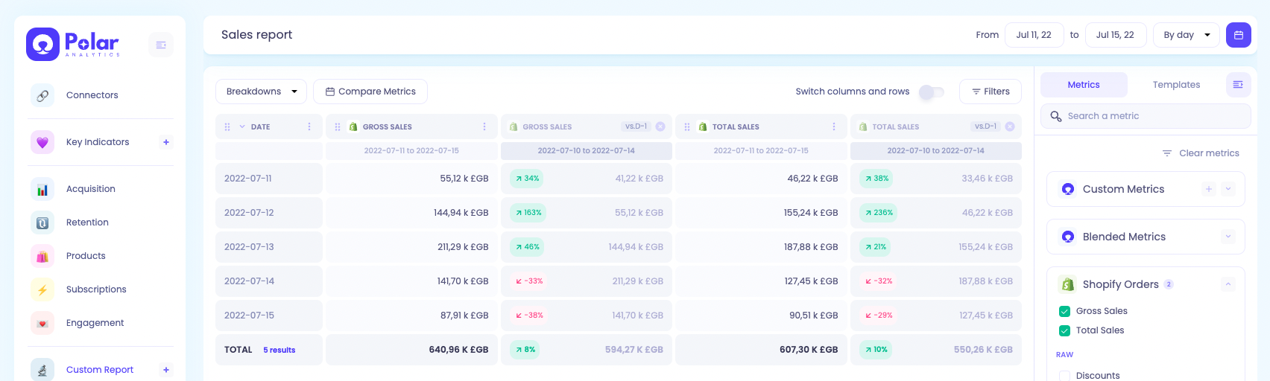Collapse the left sidebar menu icon
This screenshot has height=381, width=1270.
click(161, 45)
